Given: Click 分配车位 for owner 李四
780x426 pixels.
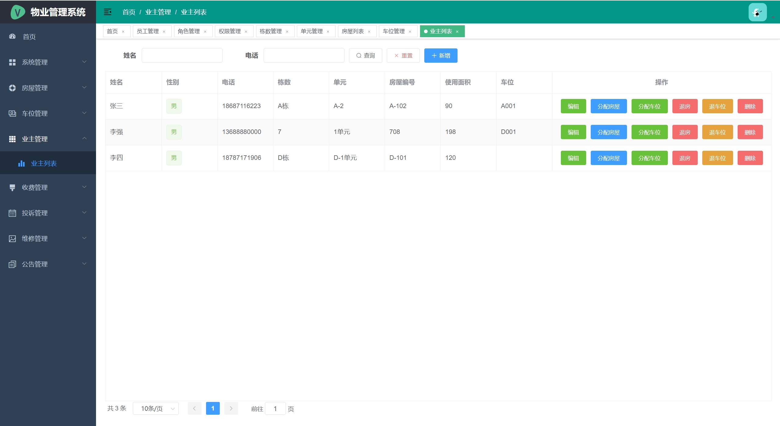Looking at the screenshot, I should click(x=649, y=158).
